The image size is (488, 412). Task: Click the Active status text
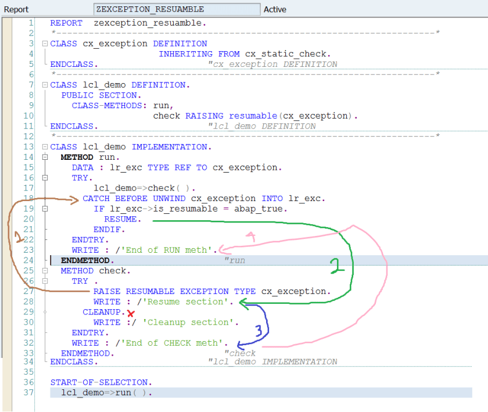275,9
